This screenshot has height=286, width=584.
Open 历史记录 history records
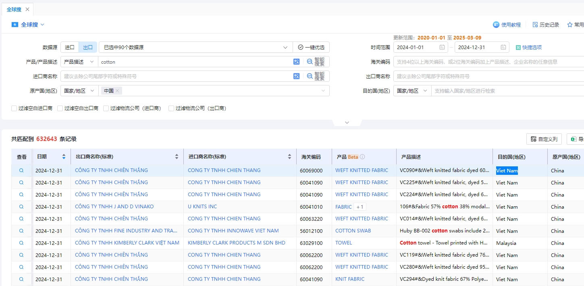546,25
